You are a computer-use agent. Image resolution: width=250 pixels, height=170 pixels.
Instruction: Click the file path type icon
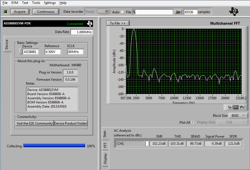coord(134,12)
